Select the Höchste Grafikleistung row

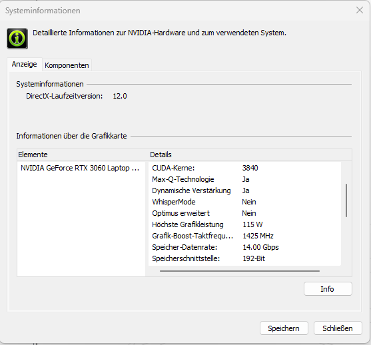(x=244, y=224)
